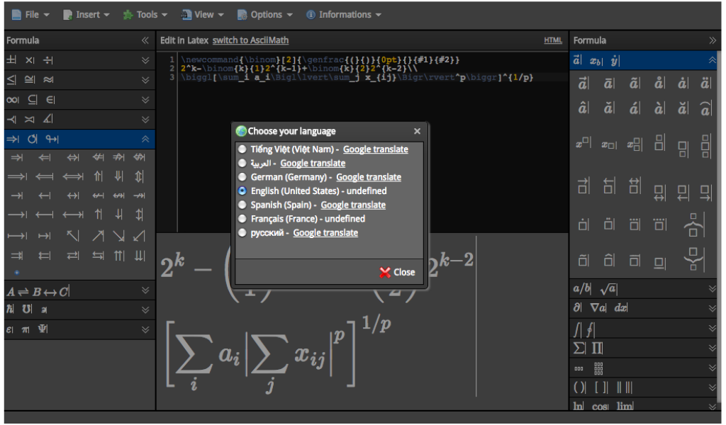Open the Tools menu

tap(145, 14)
